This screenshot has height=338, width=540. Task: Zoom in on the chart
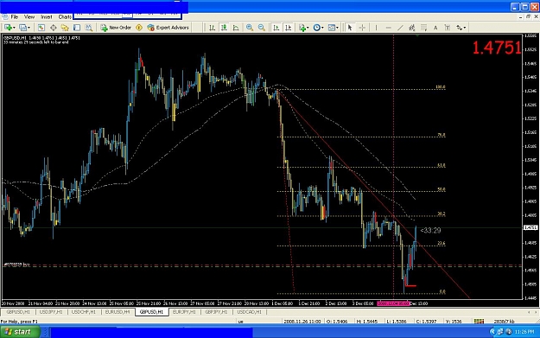pyautogui.click(x=250, y=28)
